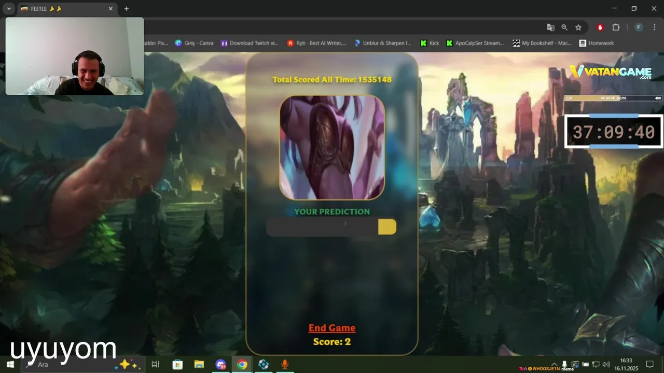Click the Score: 2 text

332,342
